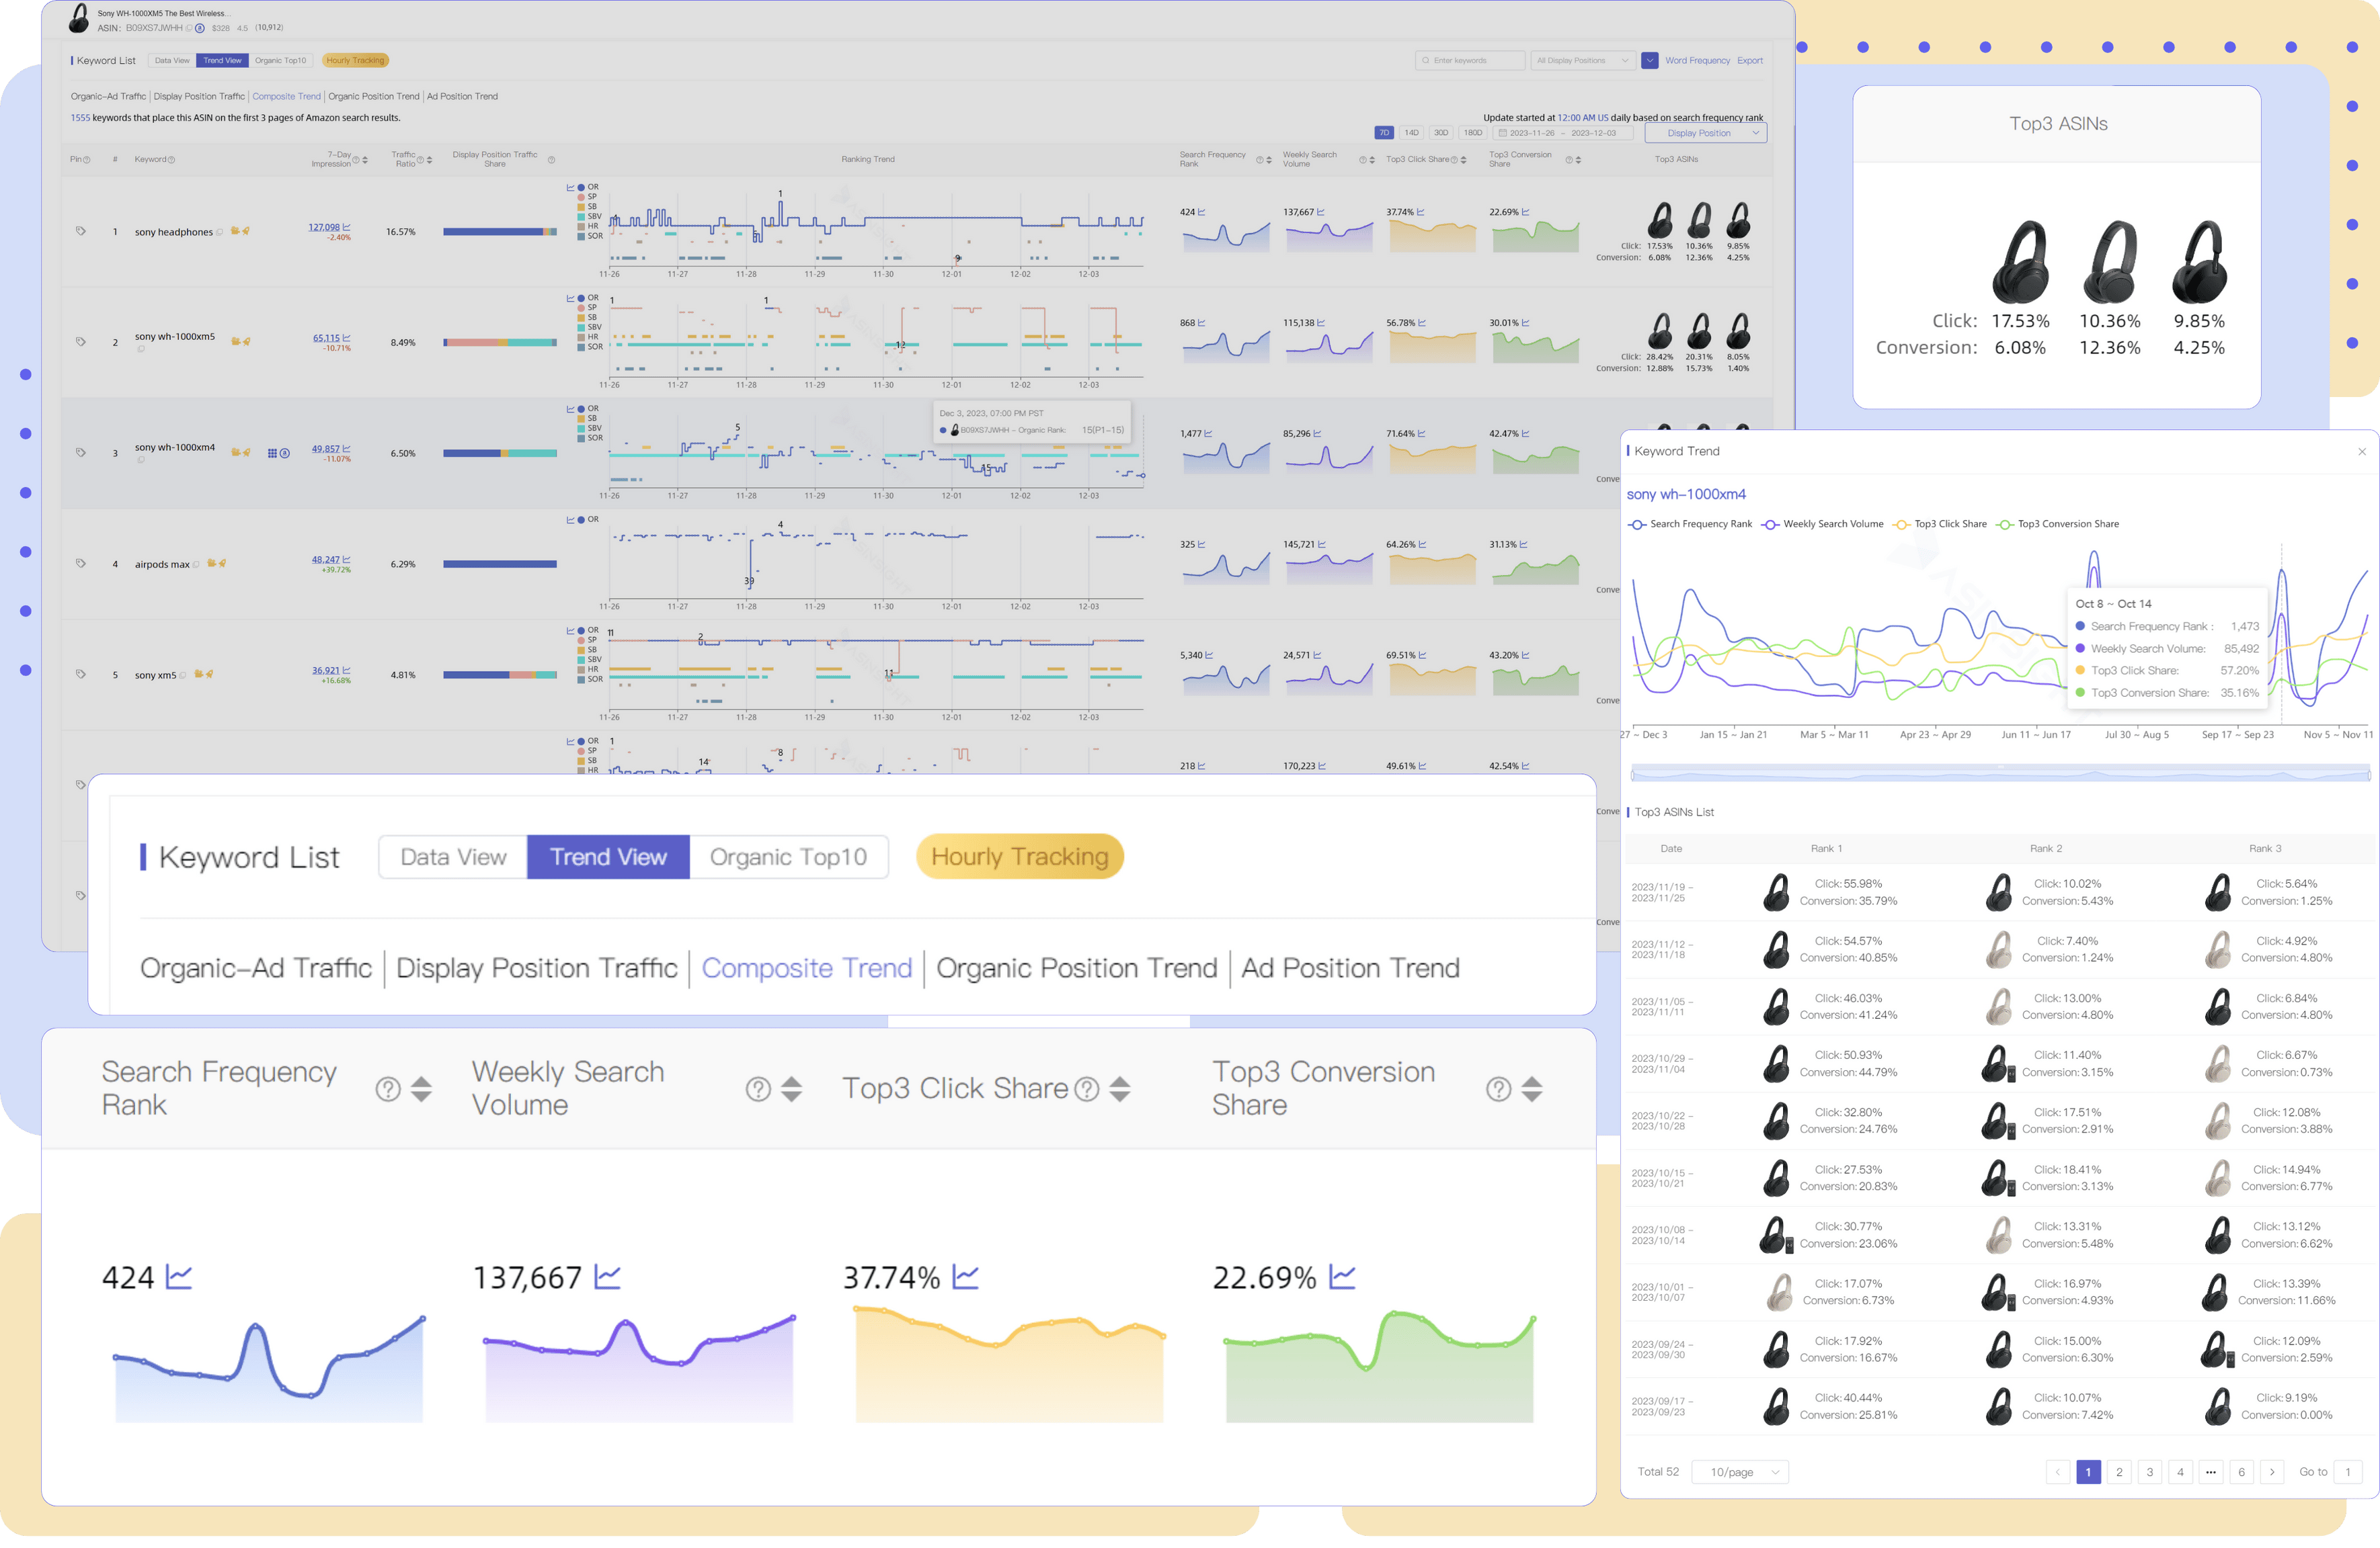The width and height of the screenshot is (2380, 1548).
Task: Toggle Weekly Search Volume in Keyword Trend legend
Action: (x=1823, y=523)
